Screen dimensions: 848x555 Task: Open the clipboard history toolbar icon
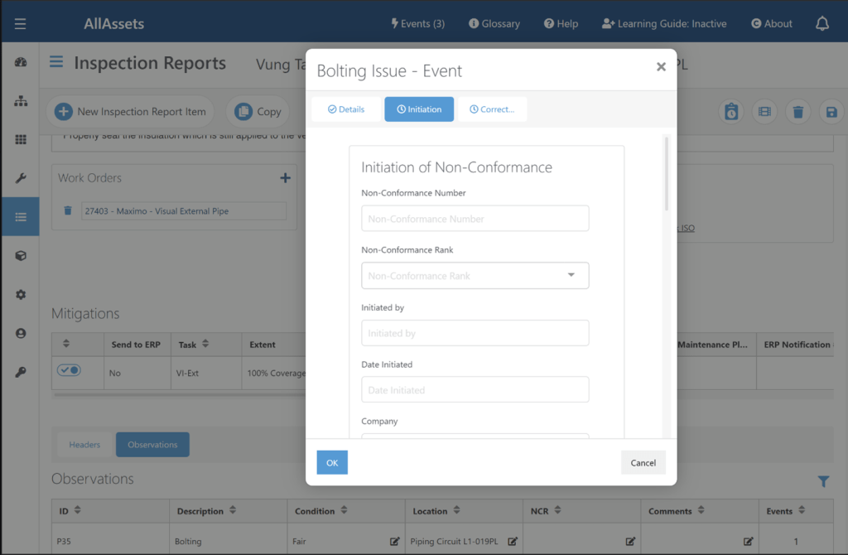[x=731, y=110]
